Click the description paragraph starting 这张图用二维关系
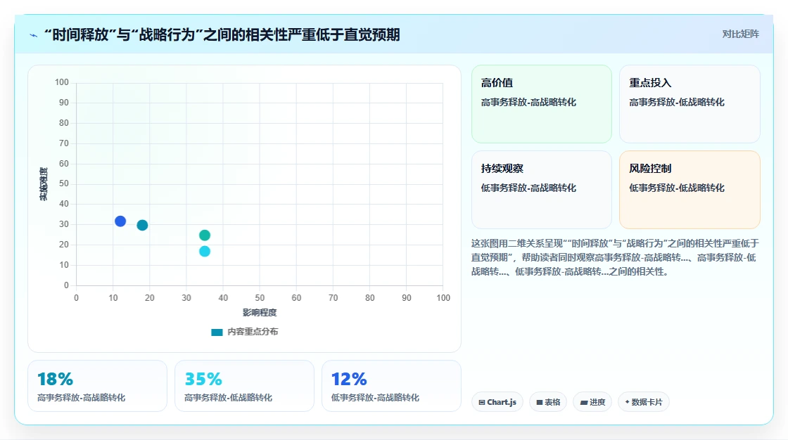Image resolution: width=788 pixels, height=440 pixels. pos(615,257)
